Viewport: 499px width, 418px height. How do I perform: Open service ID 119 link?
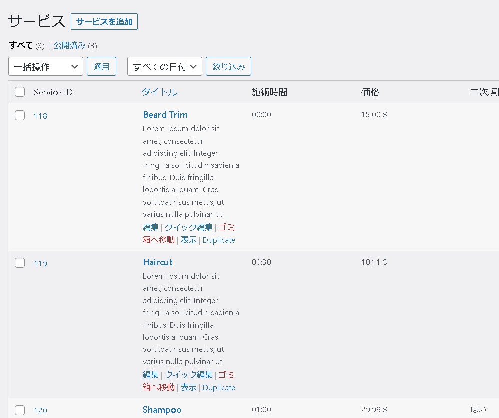click(x=40, y=263)
